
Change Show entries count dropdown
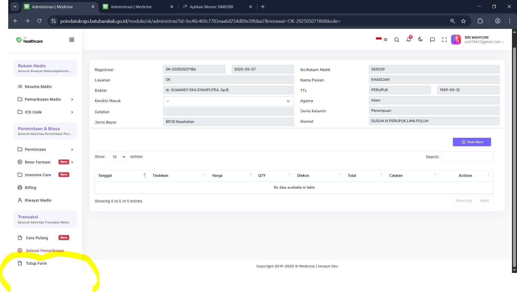tap(117, 157)
